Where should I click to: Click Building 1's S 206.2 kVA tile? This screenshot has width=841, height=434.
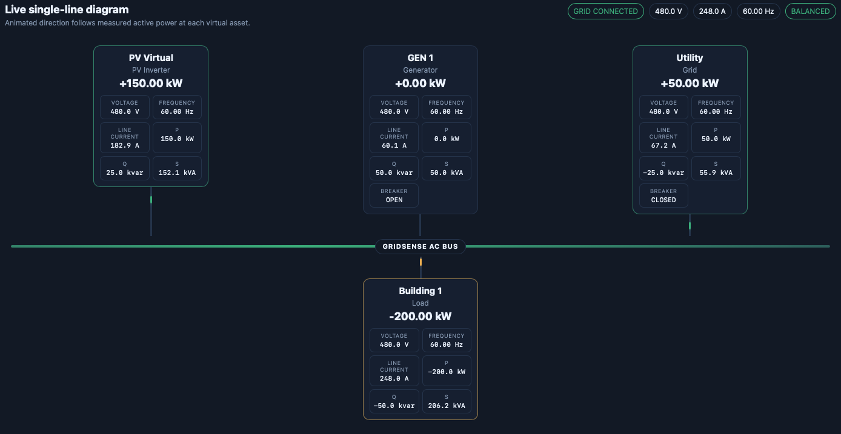447,401
